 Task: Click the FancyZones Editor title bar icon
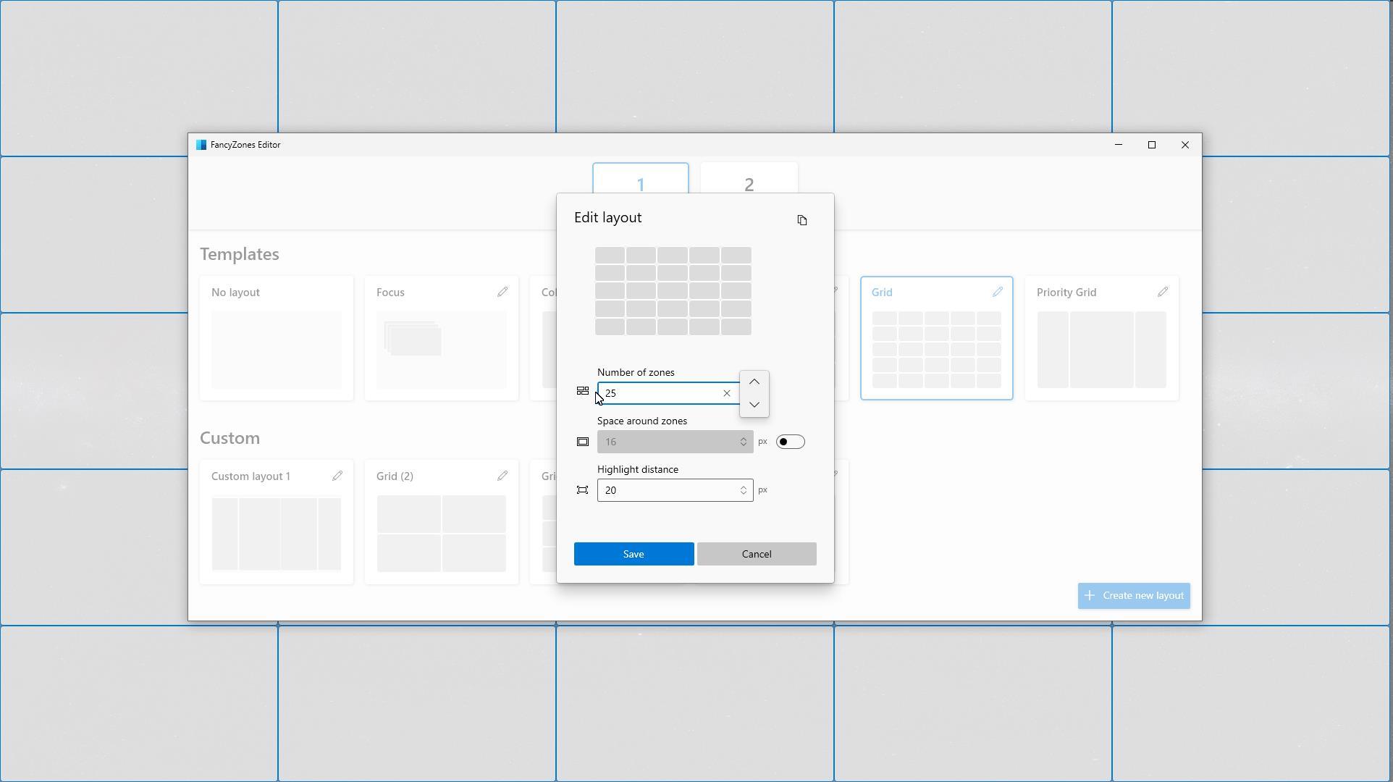(x=201, y=144)
